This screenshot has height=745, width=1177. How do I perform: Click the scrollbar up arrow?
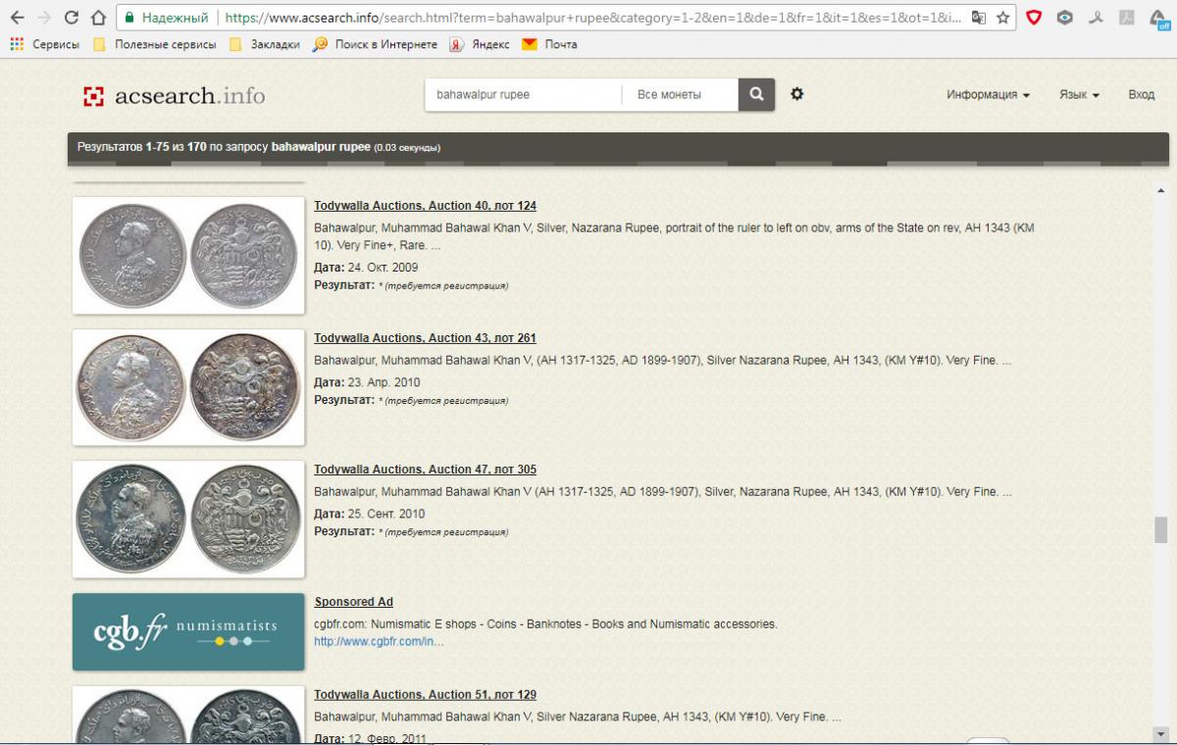pyautogui.click(x=1161, y=190)
